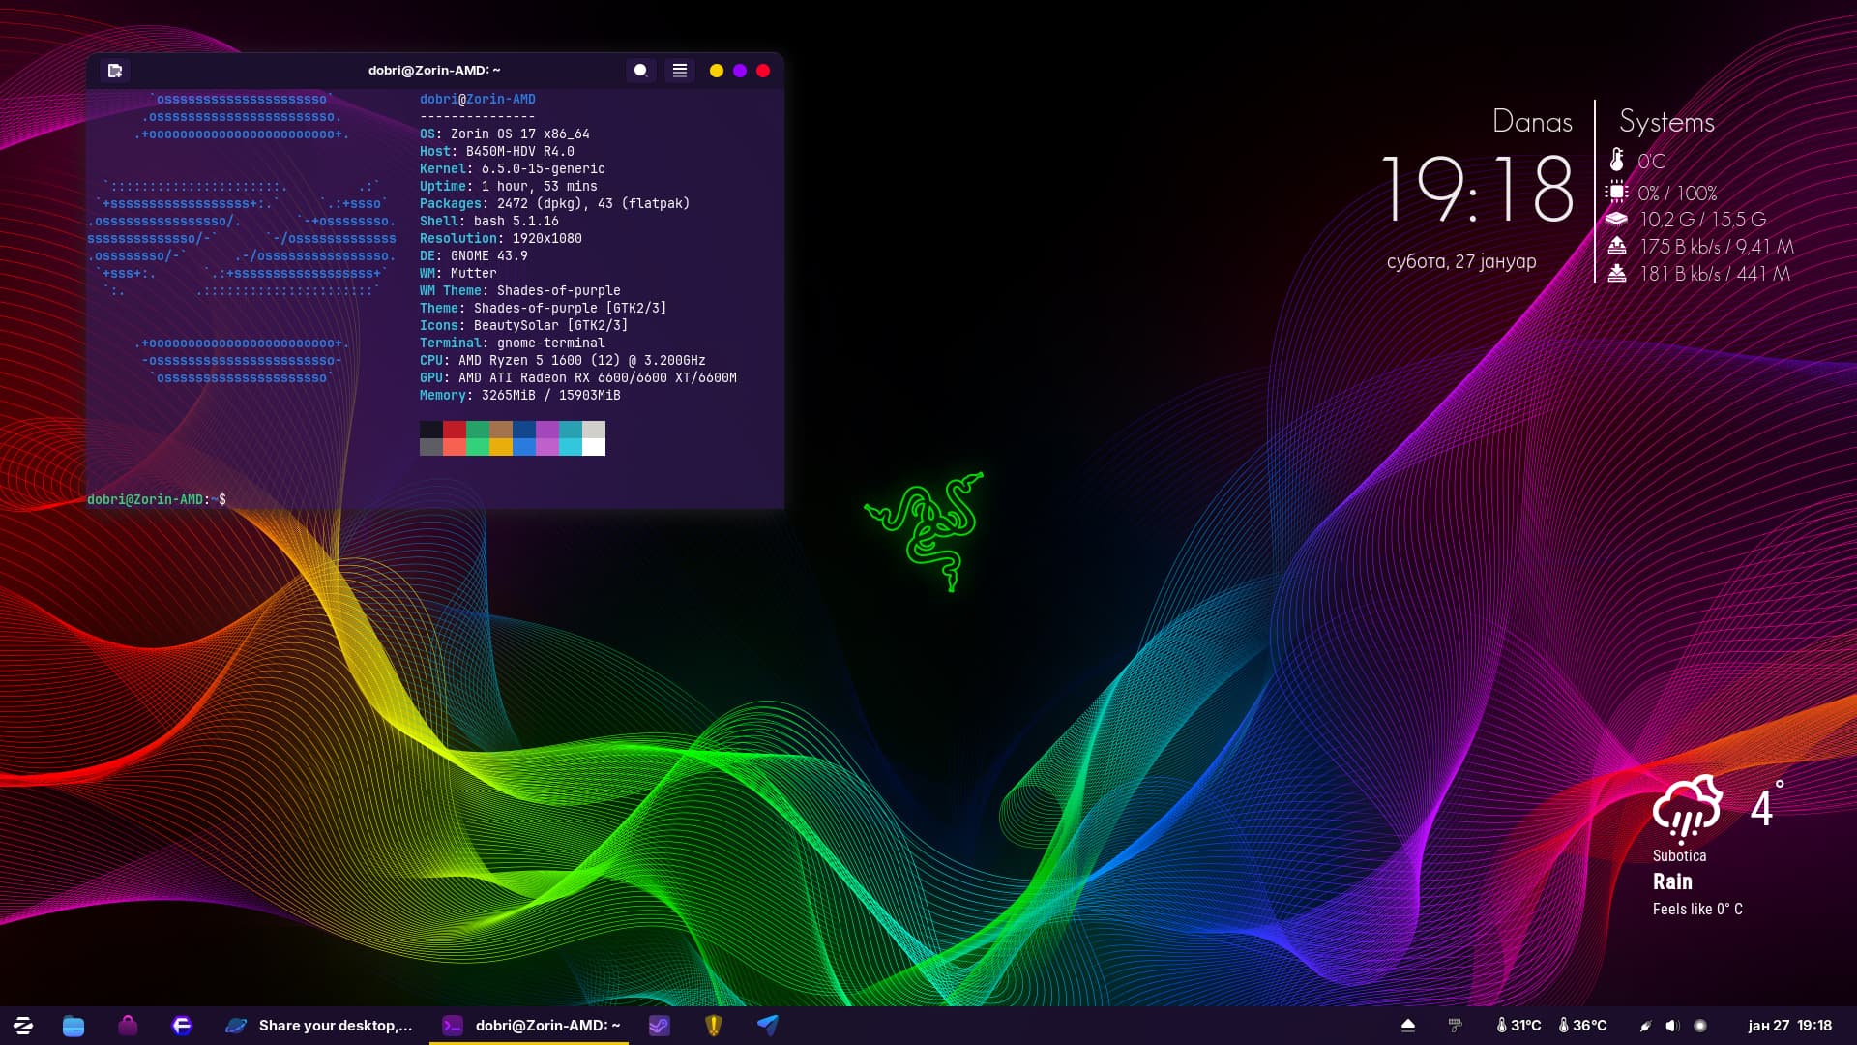The image size is (1857, 1045).
Task: Click the субота, 27 јануар date text
Action: (x=1461, y=261)
